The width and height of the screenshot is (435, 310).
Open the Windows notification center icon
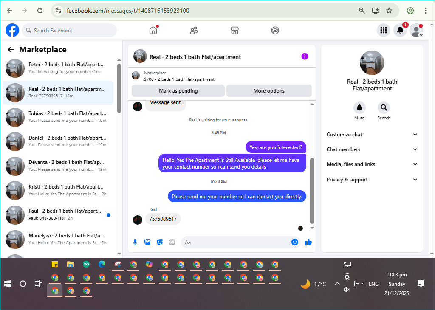click(421, 283)
